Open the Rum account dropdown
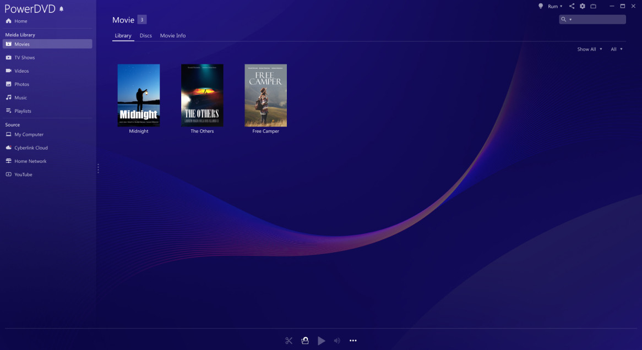642x350 pixels. coord(554,6)
